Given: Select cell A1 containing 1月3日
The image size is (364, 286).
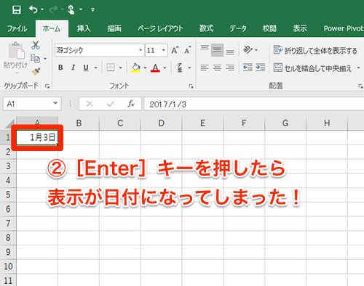Looking at the screenshot, I should pyautogui.click(x=37, y=138).
